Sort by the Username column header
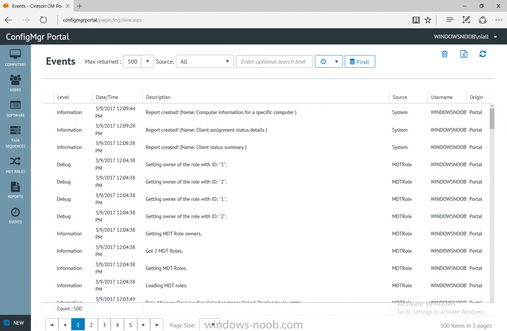The width and height of the screenshot is (507, 331). (447, 97)
